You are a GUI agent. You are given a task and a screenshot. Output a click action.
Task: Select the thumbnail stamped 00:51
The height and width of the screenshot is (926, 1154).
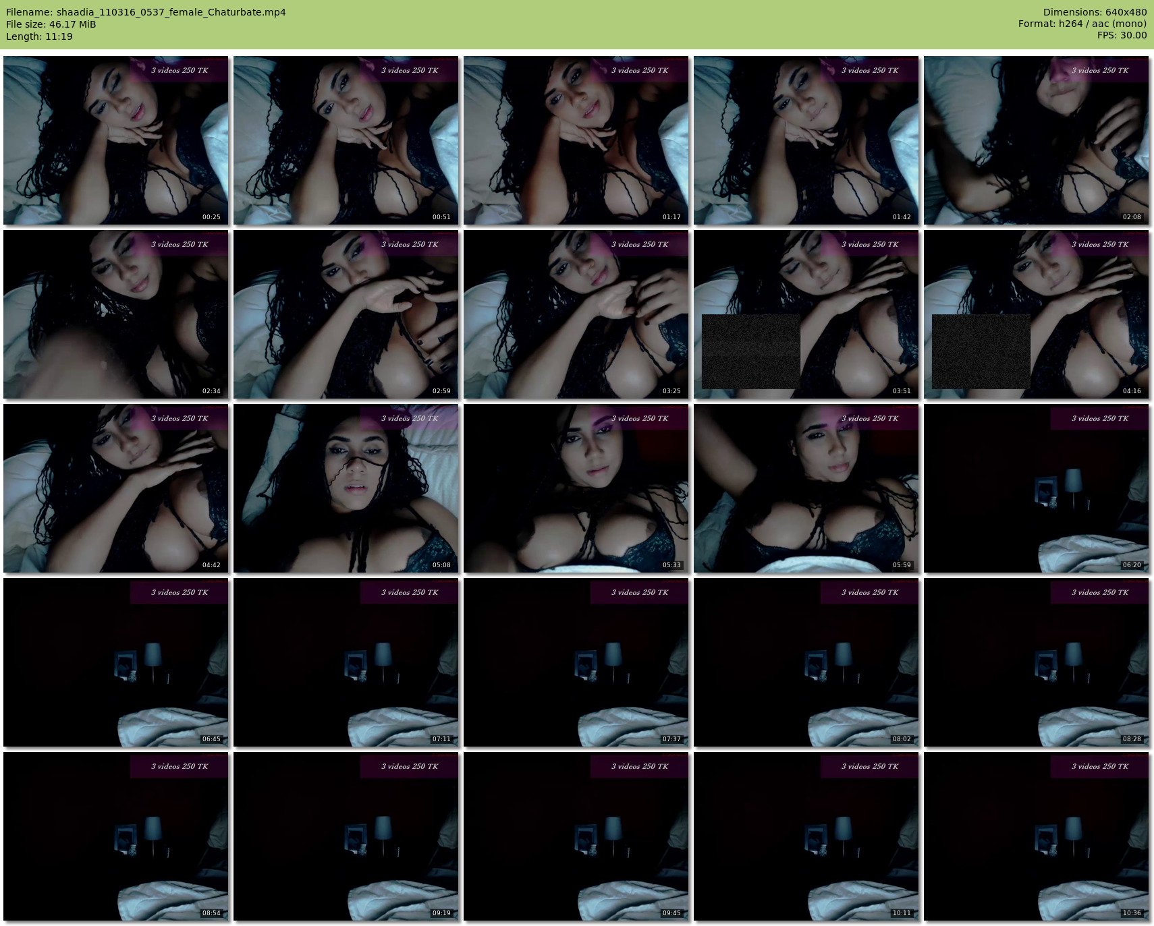click(x=346, y=140)
